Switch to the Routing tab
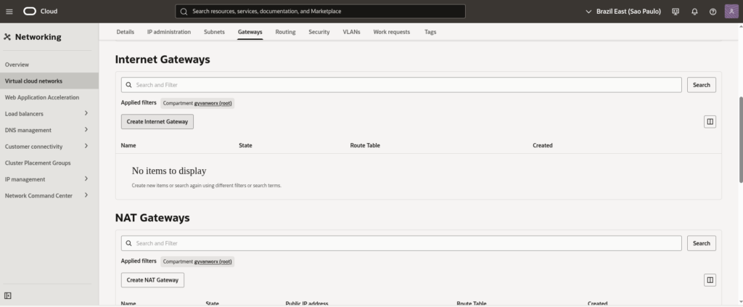Image resolution: width=743 pixels, height=307 pixels. [x=285, y=32]
